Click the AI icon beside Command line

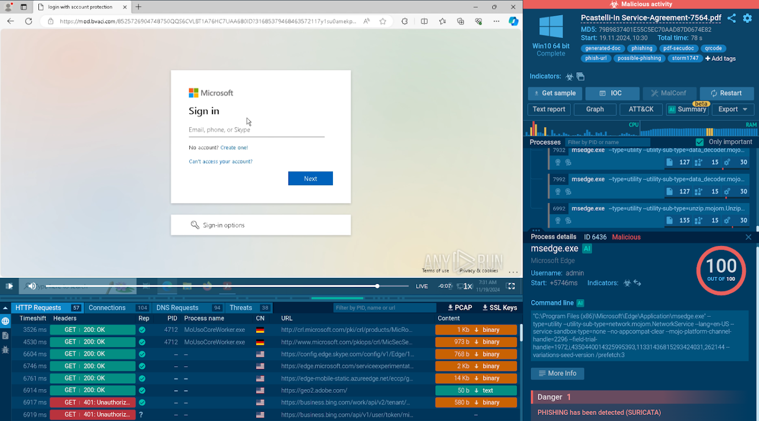[580, 303]
